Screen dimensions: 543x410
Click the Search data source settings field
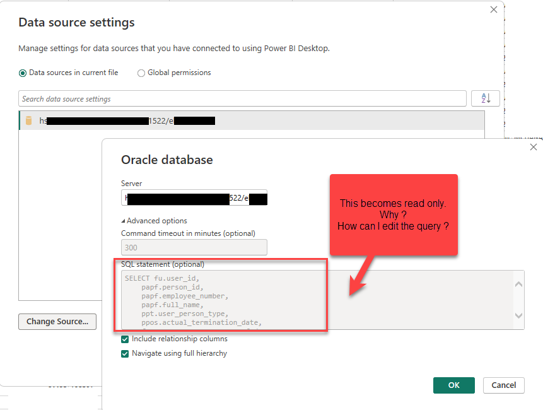tap(242, 98)
